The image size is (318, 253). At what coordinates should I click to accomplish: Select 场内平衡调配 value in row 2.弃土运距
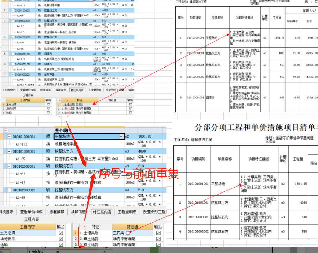[132, 239]
